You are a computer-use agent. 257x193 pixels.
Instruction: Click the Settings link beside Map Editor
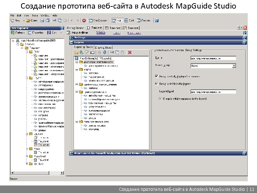pyautogui.click(x=101, y=33)
